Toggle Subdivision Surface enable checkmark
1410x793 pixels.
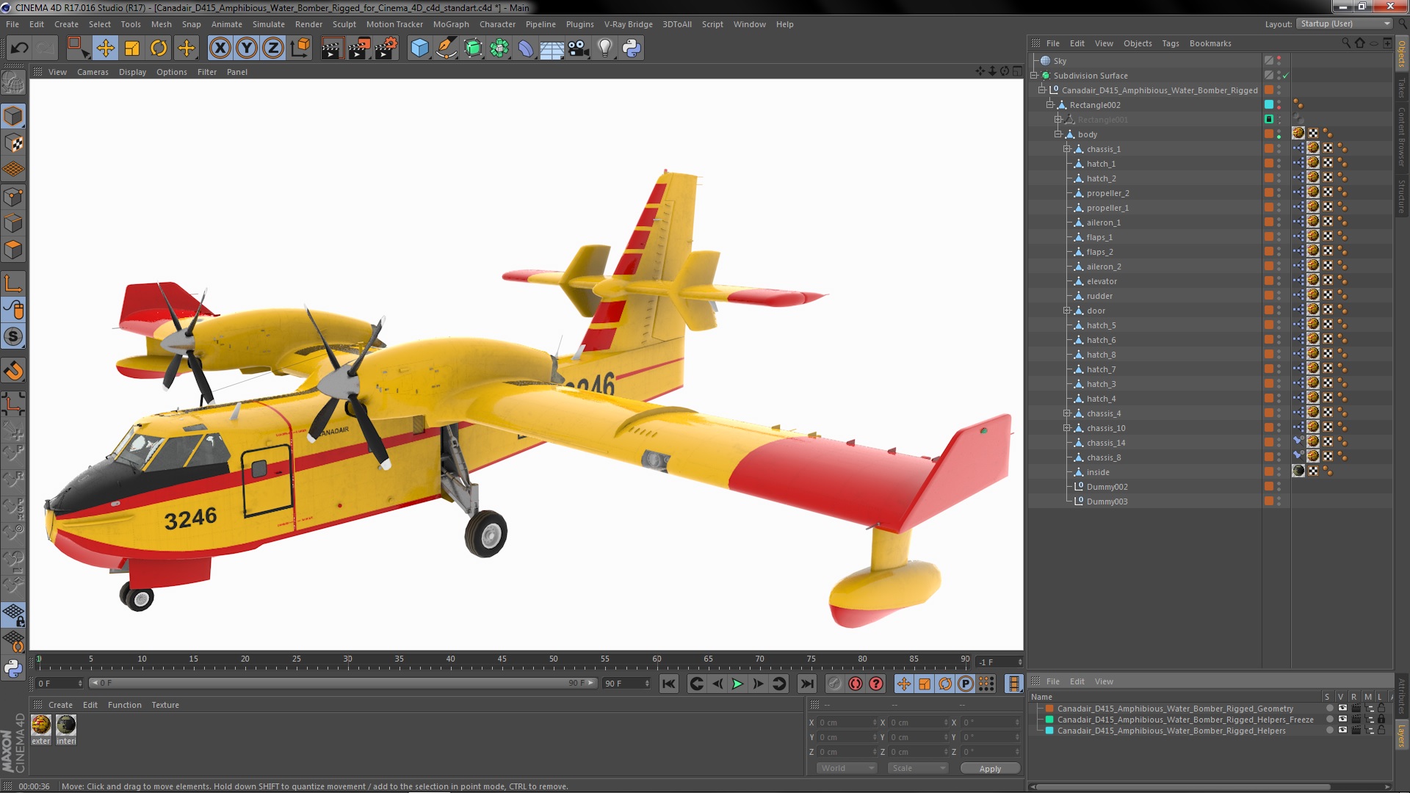1286,76
